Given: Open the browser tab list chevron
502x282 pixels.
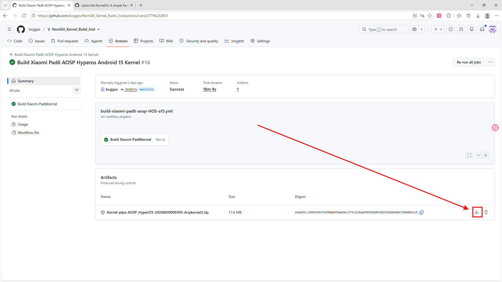Looking at the screenshot, I should tap(5, 5).
